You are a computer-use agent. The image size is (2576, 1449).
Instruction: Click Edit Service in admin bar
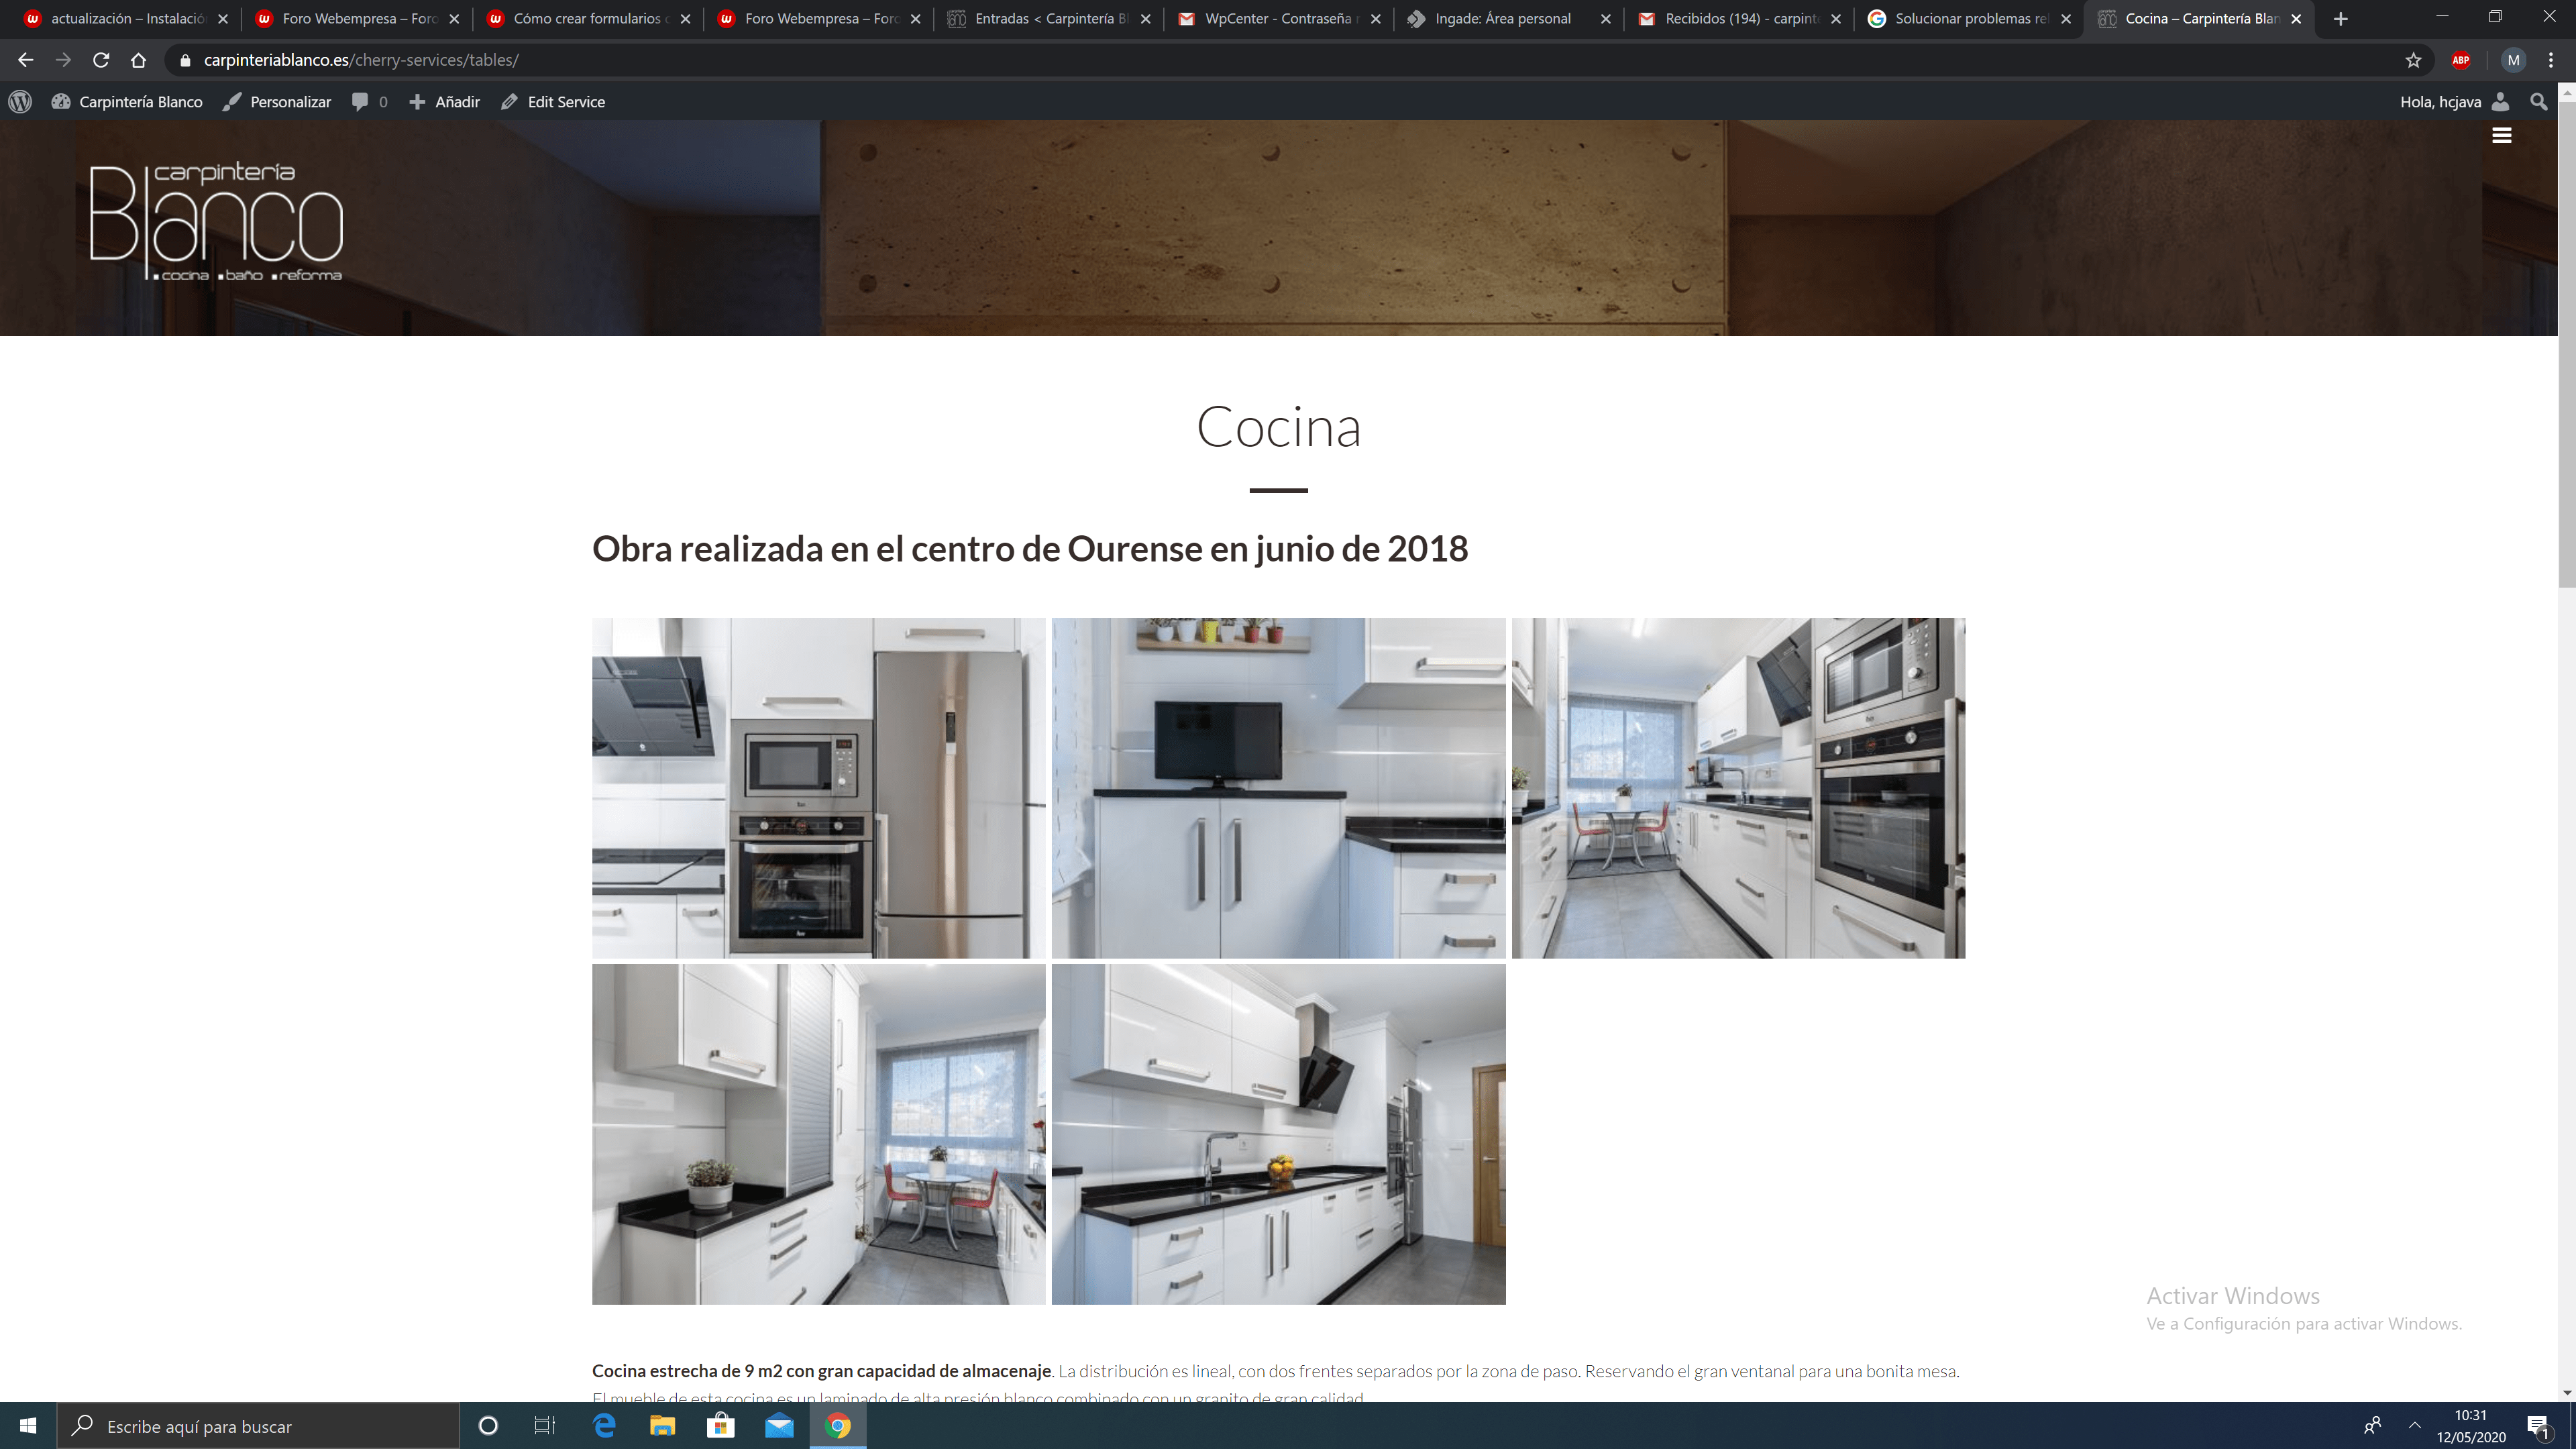pos(553,102)
